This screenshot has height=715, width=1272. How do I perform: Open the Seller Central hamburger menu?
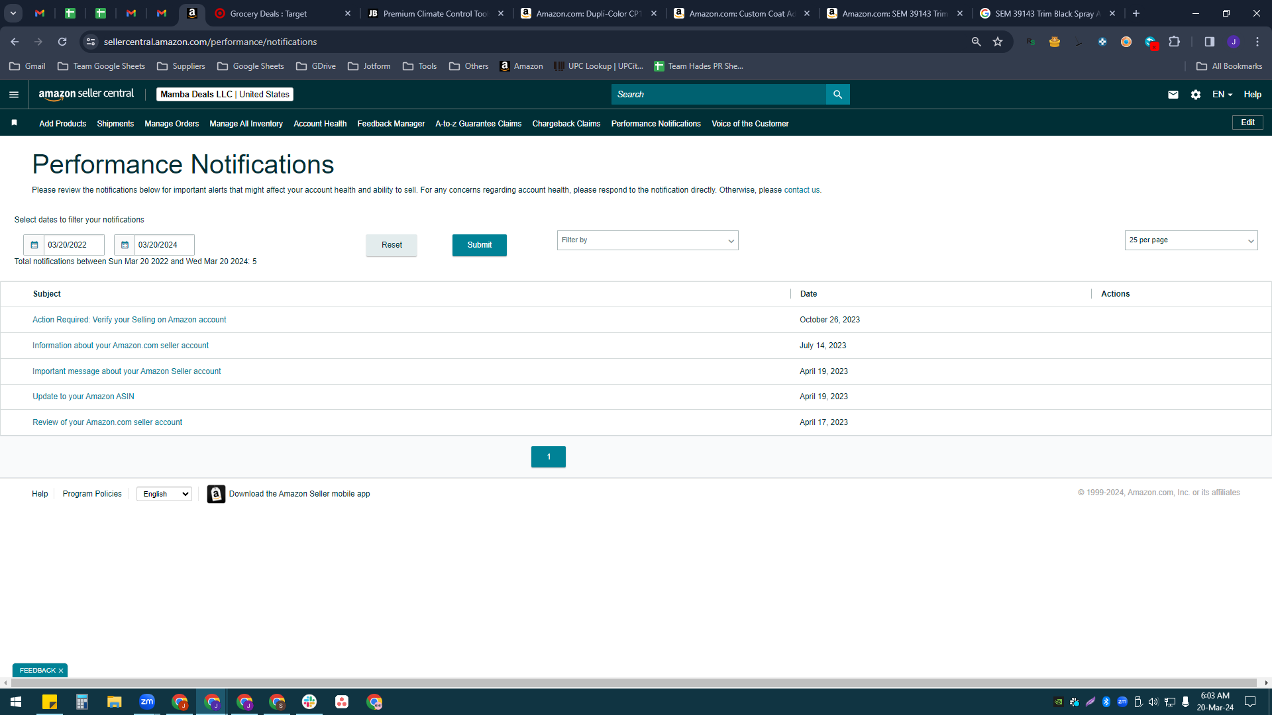pyautogui.click(x=14, y=95)
